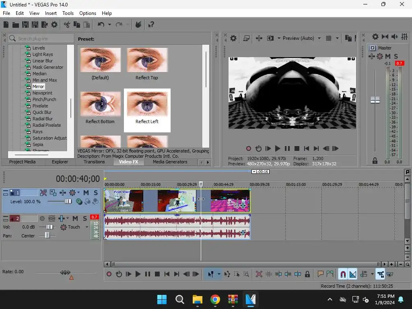
Task: Switch to the Media Generators tab
Action: pyautogui.click(x=170, y=162)
